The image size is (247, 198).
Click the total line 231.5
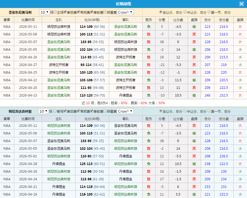[x=224, y=194]
